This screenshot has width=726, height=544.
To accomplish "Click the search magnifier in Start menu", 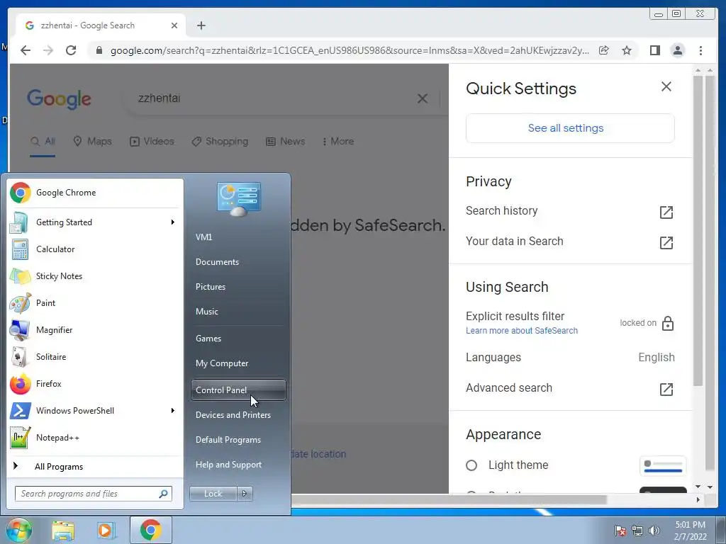I will tap(163, 494).
